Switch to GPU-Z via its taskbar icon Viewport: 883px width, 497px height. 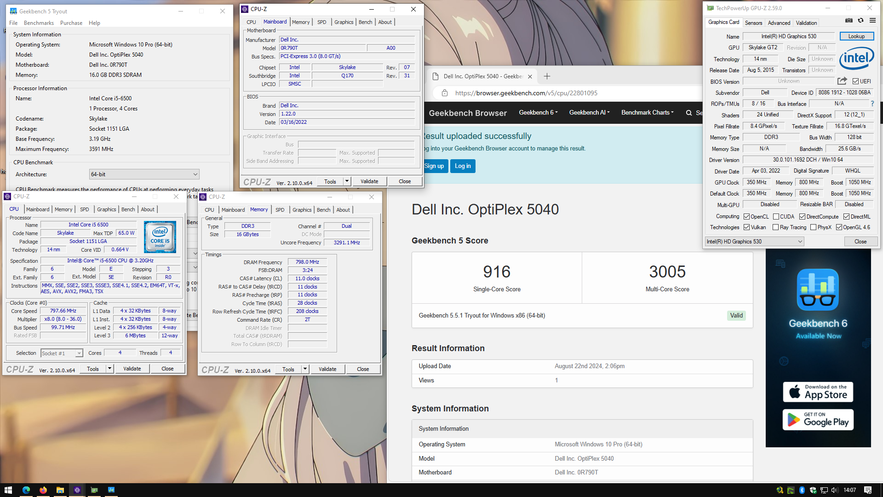click(94, 490)
